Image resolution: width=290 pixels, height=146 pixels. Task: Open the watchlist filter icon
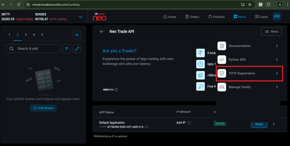pyautogui.click(x=67, y=49)
